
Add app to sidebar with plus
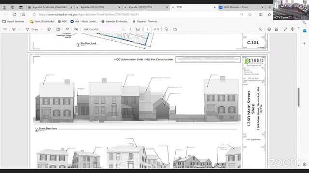pyautogui.click(x=305, y=44)
